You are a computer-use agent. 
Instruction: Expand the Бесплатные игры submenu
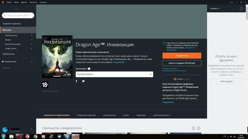click(x=32, y=44)
